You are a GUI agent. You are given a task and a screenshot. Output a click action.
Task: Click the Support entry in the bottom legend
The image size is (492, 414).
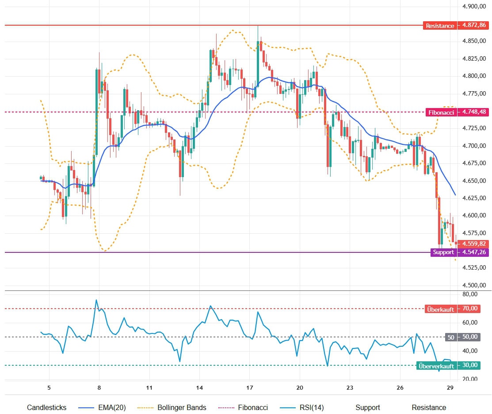click(x=367, y=407)
